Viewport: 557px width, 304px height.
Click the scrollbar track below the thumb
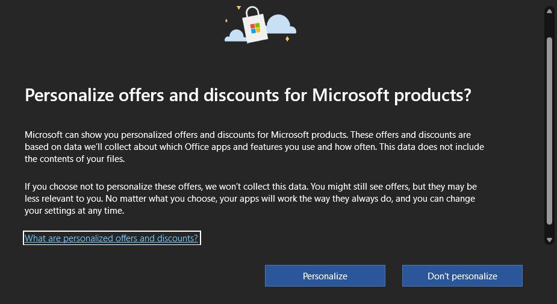[x=550, y=230]
